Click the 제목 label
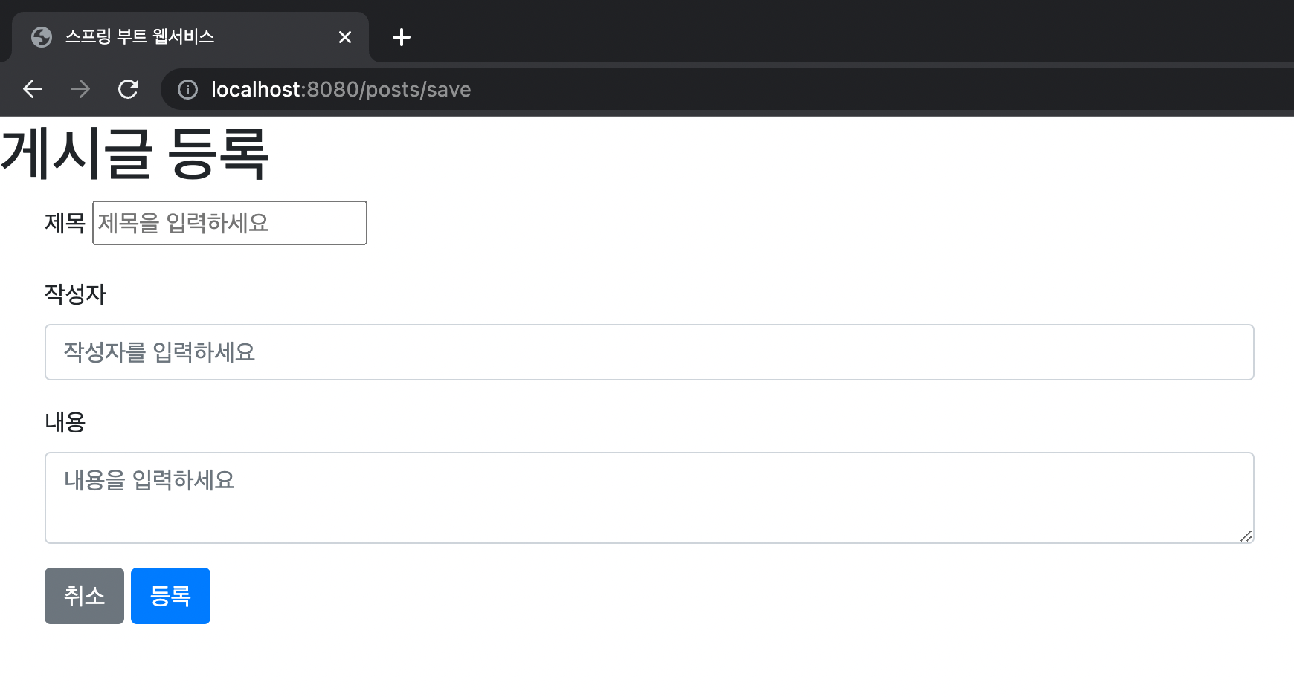 pyautogui.click(x=65, y=223)
